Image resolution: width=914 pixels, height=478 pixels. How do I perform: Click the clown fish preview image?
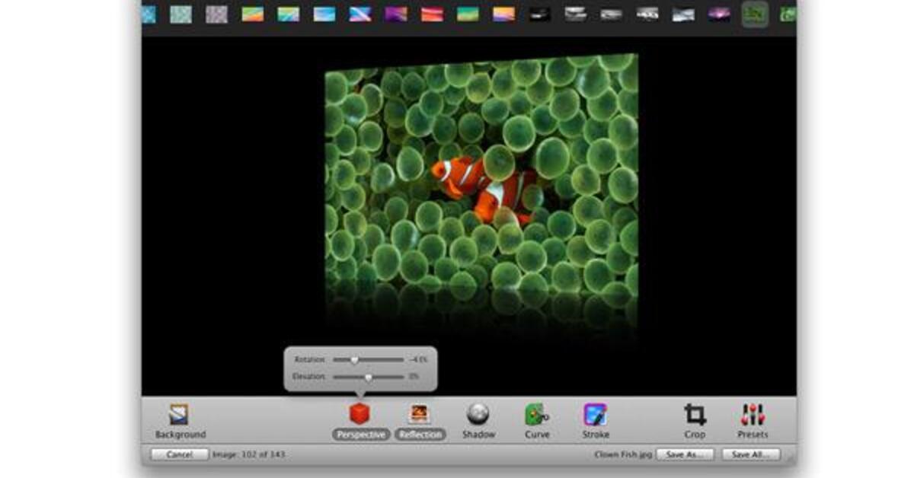(481, 175)
